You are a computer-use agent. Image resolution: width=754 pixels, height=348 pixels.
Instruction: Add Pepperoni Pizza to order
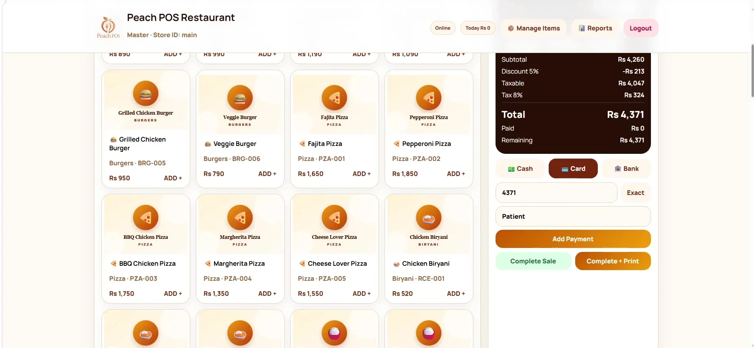(456, 174)
